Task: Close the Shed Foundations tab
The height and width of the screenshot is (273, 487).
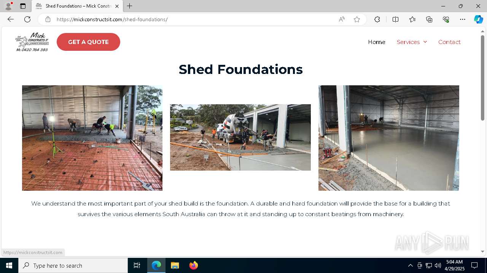Action: pyautogui.click(x=117, y=6)
